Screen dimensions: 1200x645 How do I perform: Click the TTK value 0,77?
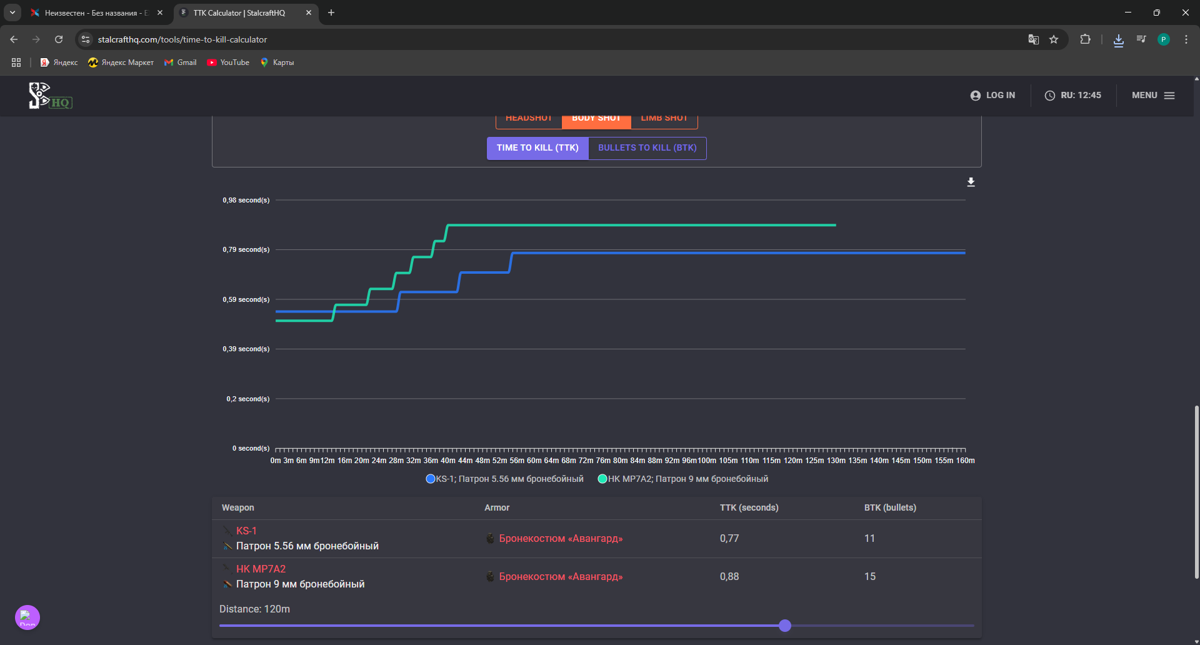pos(729,539)
